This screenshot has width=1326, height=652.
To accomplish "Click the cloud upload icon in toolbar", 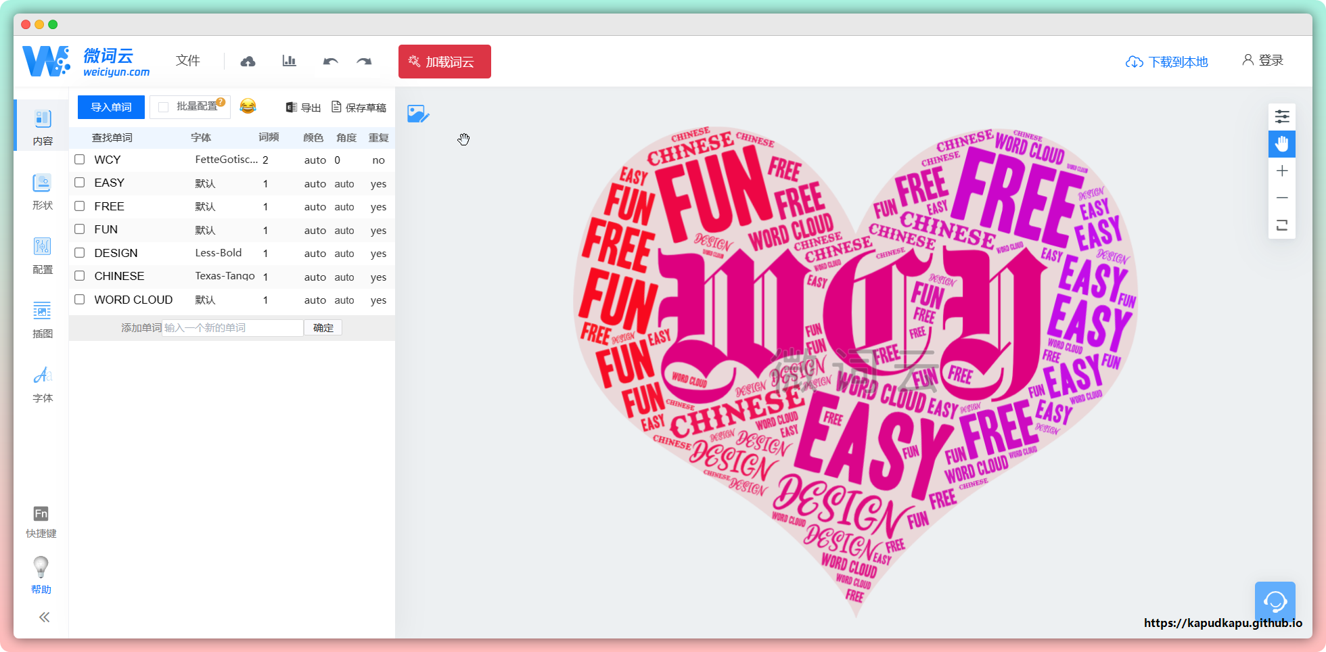I will tap(248, 62).
